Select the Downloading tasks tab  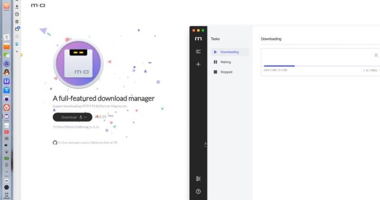tap(230, 52)
